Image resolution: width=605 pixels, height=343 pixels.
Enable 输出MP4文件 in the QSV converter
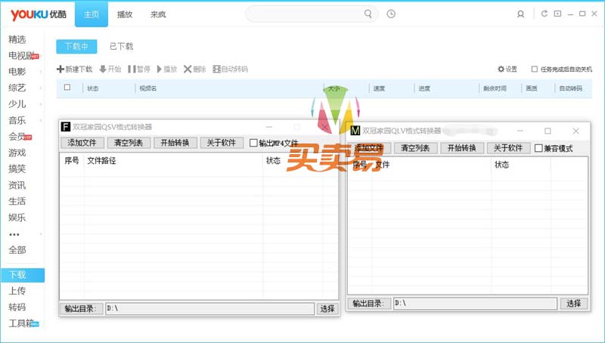(253, 143)
